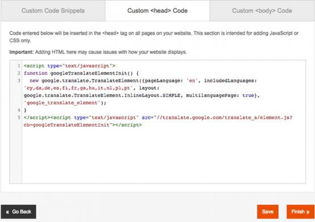Click the opening <script type="text/javascript"> line
The width and height of the screenshot is (315, 222).
click(69, 66)
